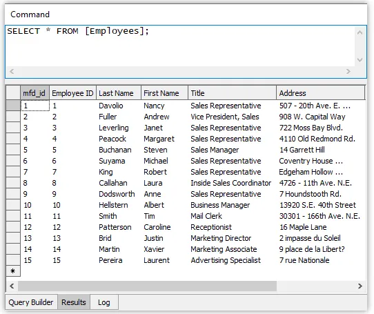Click the Last Name column header

[119, 92]
